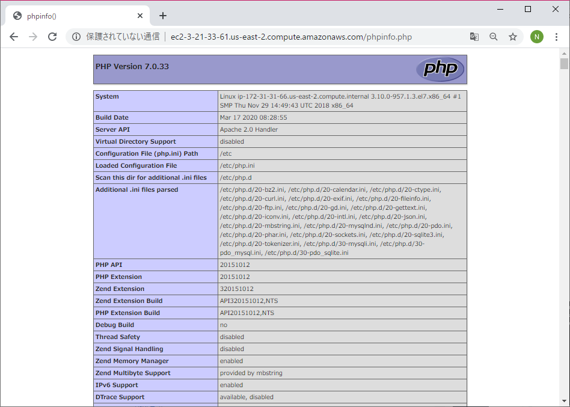This screenshot has width=570, height=407.
Task: Click the Zend Signal Handling label
Action: coord(129,349)
